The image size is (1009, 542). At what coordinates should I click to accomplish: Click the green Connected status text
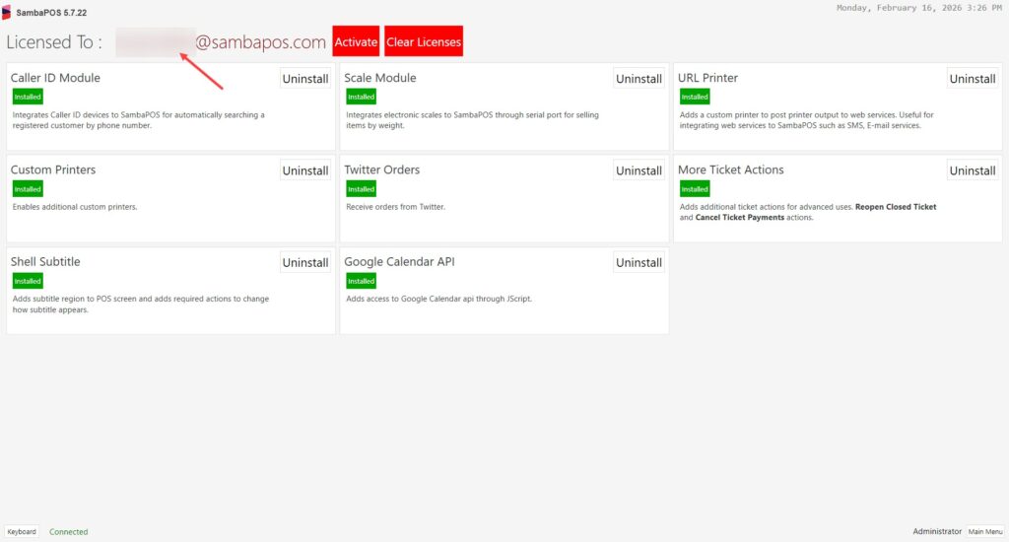tap(68, 532)
